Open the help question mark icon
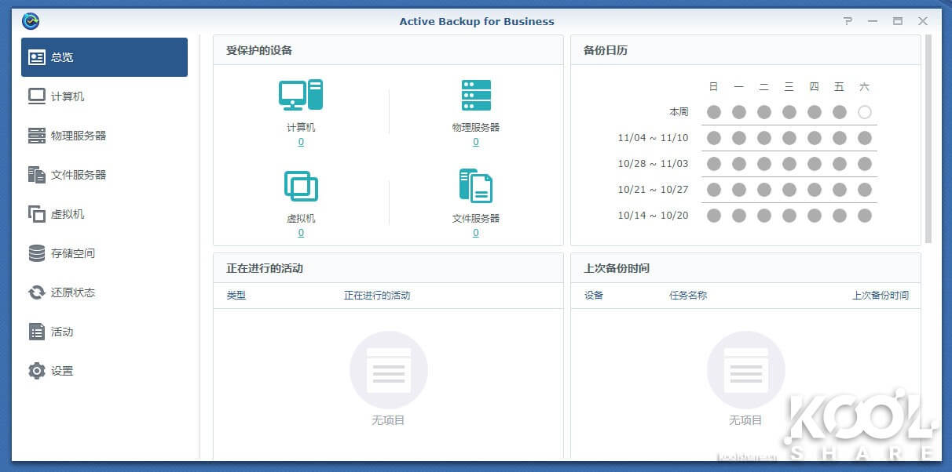952x472 pixels. 848,21
